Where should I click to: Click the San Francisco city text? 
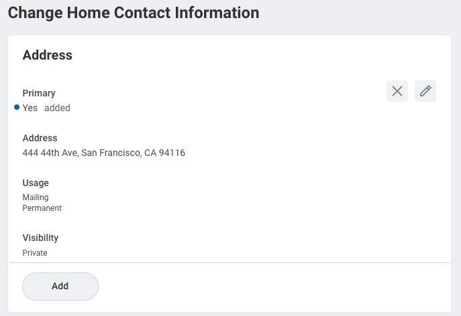[x=111, y=153]
